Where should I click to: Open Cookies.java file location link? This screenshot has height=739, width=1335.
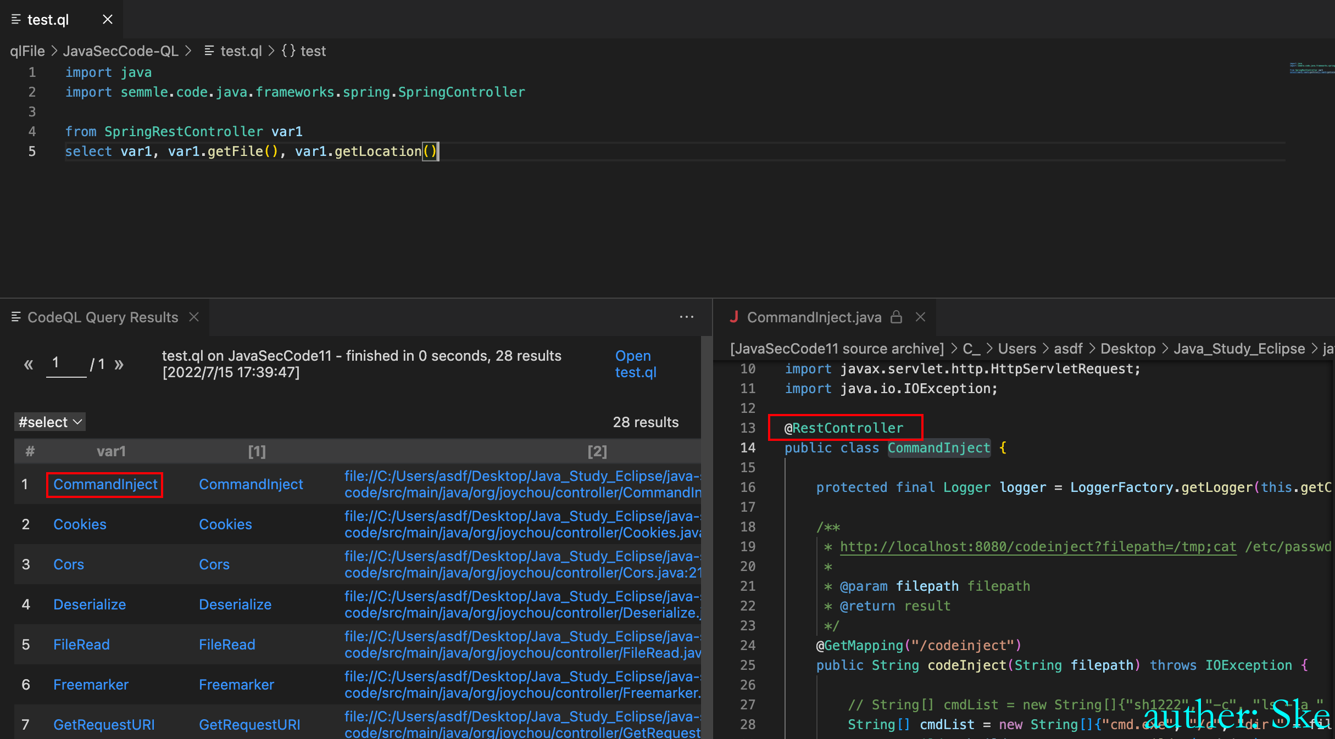coord(522,524)
